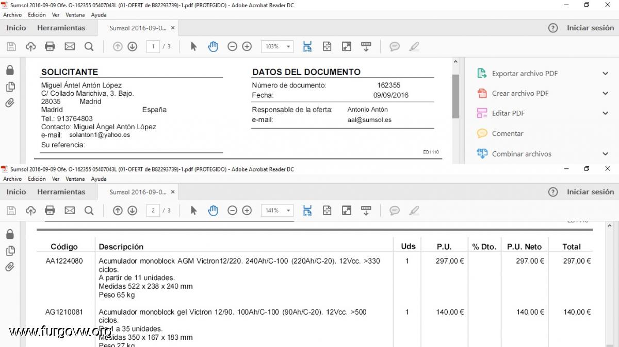The image size is (619, 347).
Task: Open the Ayuda menu in the page 2 window
Action: (99, 179)
